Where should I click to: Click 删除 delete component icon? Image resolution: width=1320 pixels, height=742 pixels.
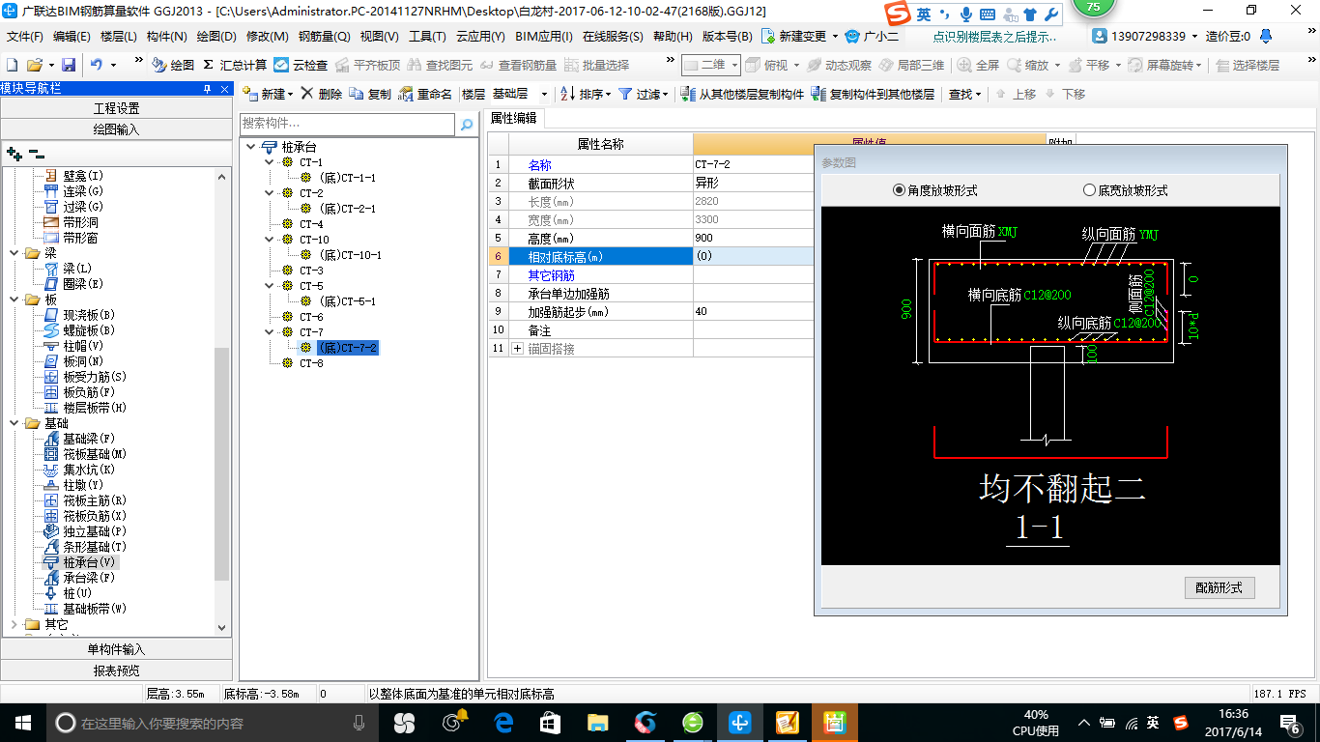tap(321, 94)
